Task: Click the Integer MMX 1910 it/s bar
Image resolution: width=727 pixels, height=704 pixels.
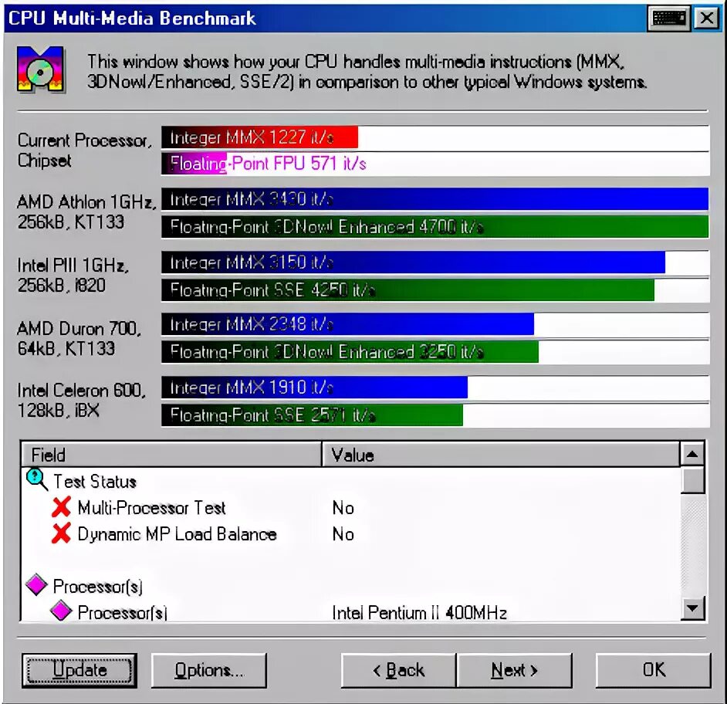Action: 314,388
